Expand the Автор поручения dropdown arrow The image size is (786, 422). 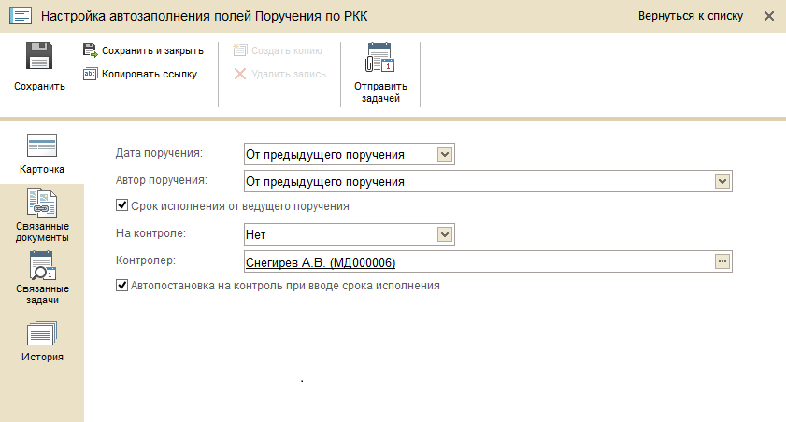(722, 181)
